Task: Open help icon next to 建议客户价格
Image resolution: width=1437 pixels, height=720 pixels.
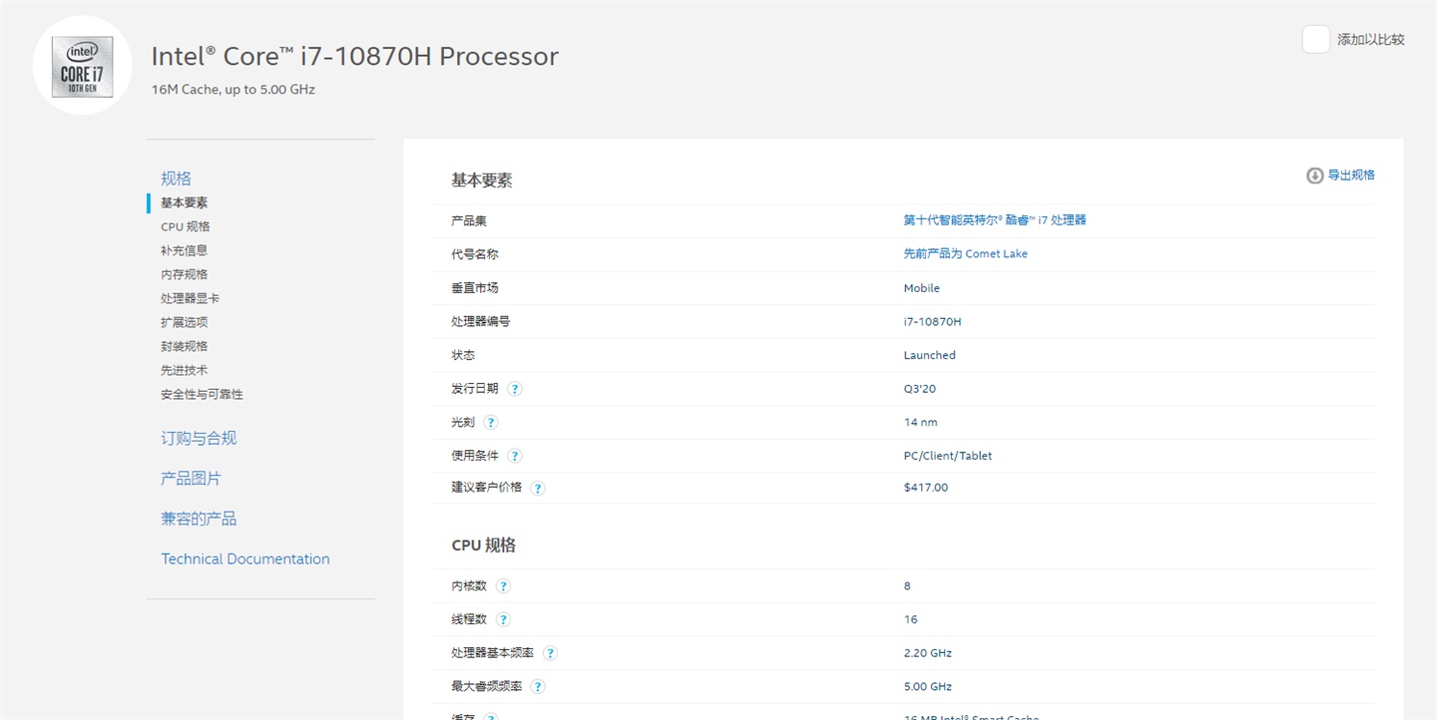Action: (x=538, y=489)
